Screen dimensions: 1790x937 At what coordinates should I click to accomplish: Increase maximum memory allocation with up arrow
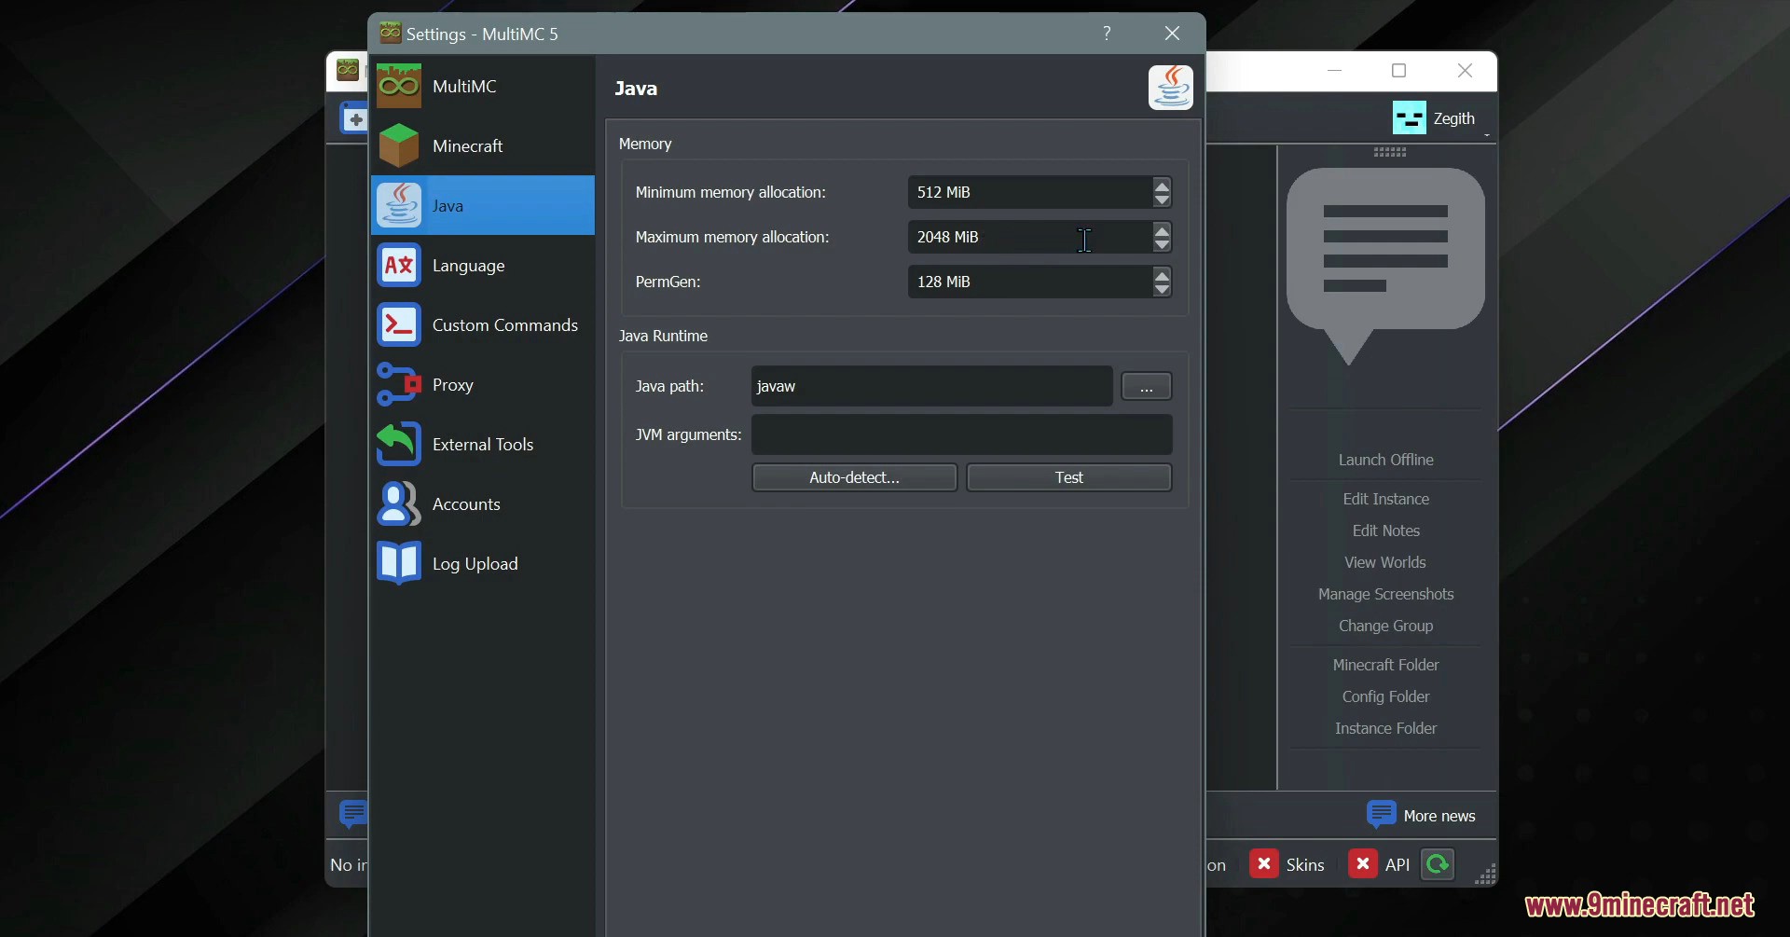[x=1162, y=230]
